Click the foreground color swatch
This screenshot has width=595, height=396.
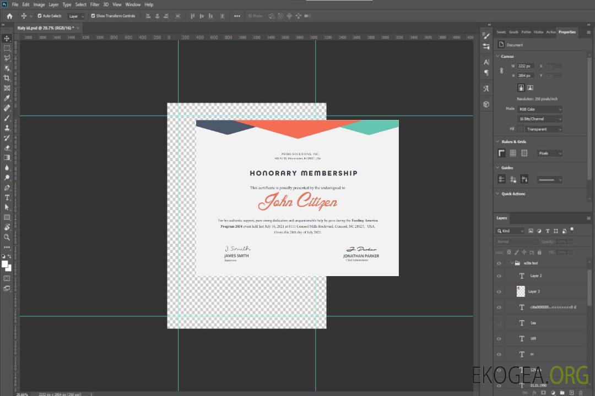(5, 265)
